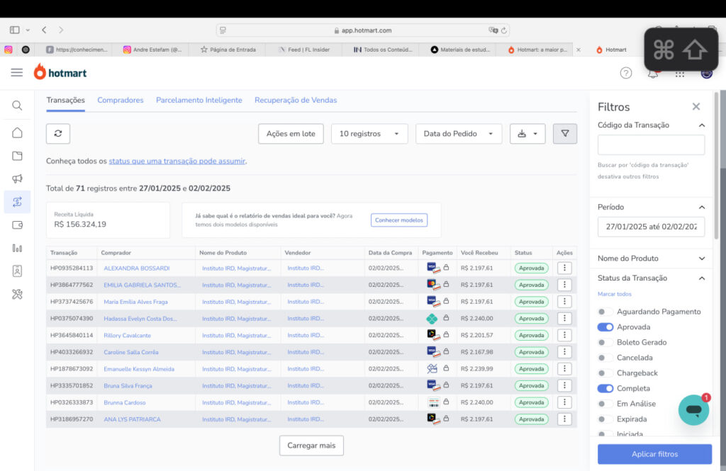The image size is (726, 471).
Task: Switch to the Compradores tab
Action: (121, 101)
